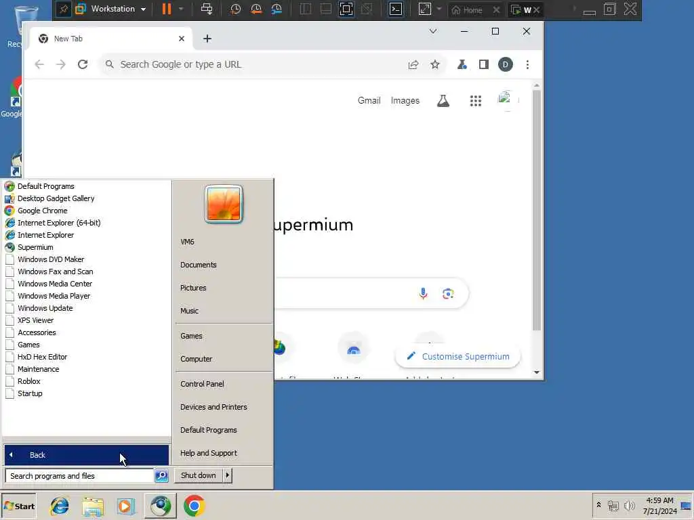Viewport: 694px width, 520px height.
Task: Open the D profile avatar menu
Action: click(506, 64)
